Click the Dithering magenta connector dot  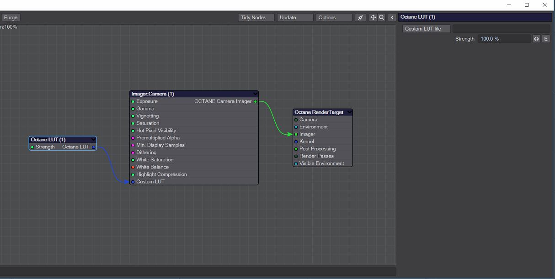click(133, 153)
